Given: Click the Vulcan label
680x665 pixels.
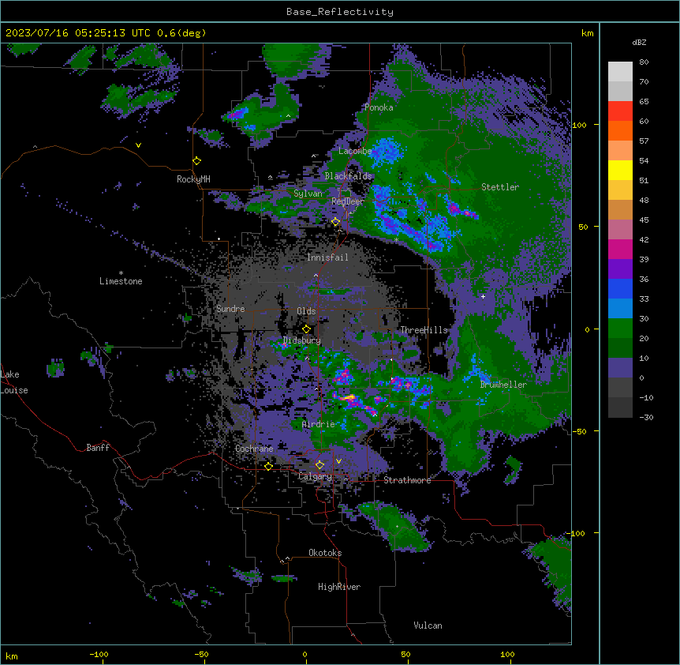Looking at the screenshot, I should tap(428, 626).
